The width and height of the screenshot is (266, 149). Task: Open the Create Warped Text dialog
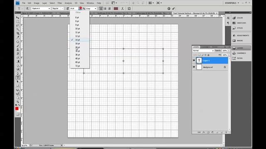pyautogui.click(x=123, y=8)
